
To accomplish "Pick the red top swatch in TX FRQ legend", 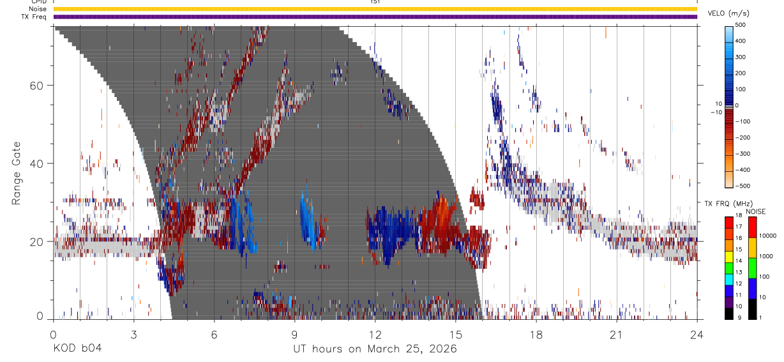I will [x=729, y=222].
